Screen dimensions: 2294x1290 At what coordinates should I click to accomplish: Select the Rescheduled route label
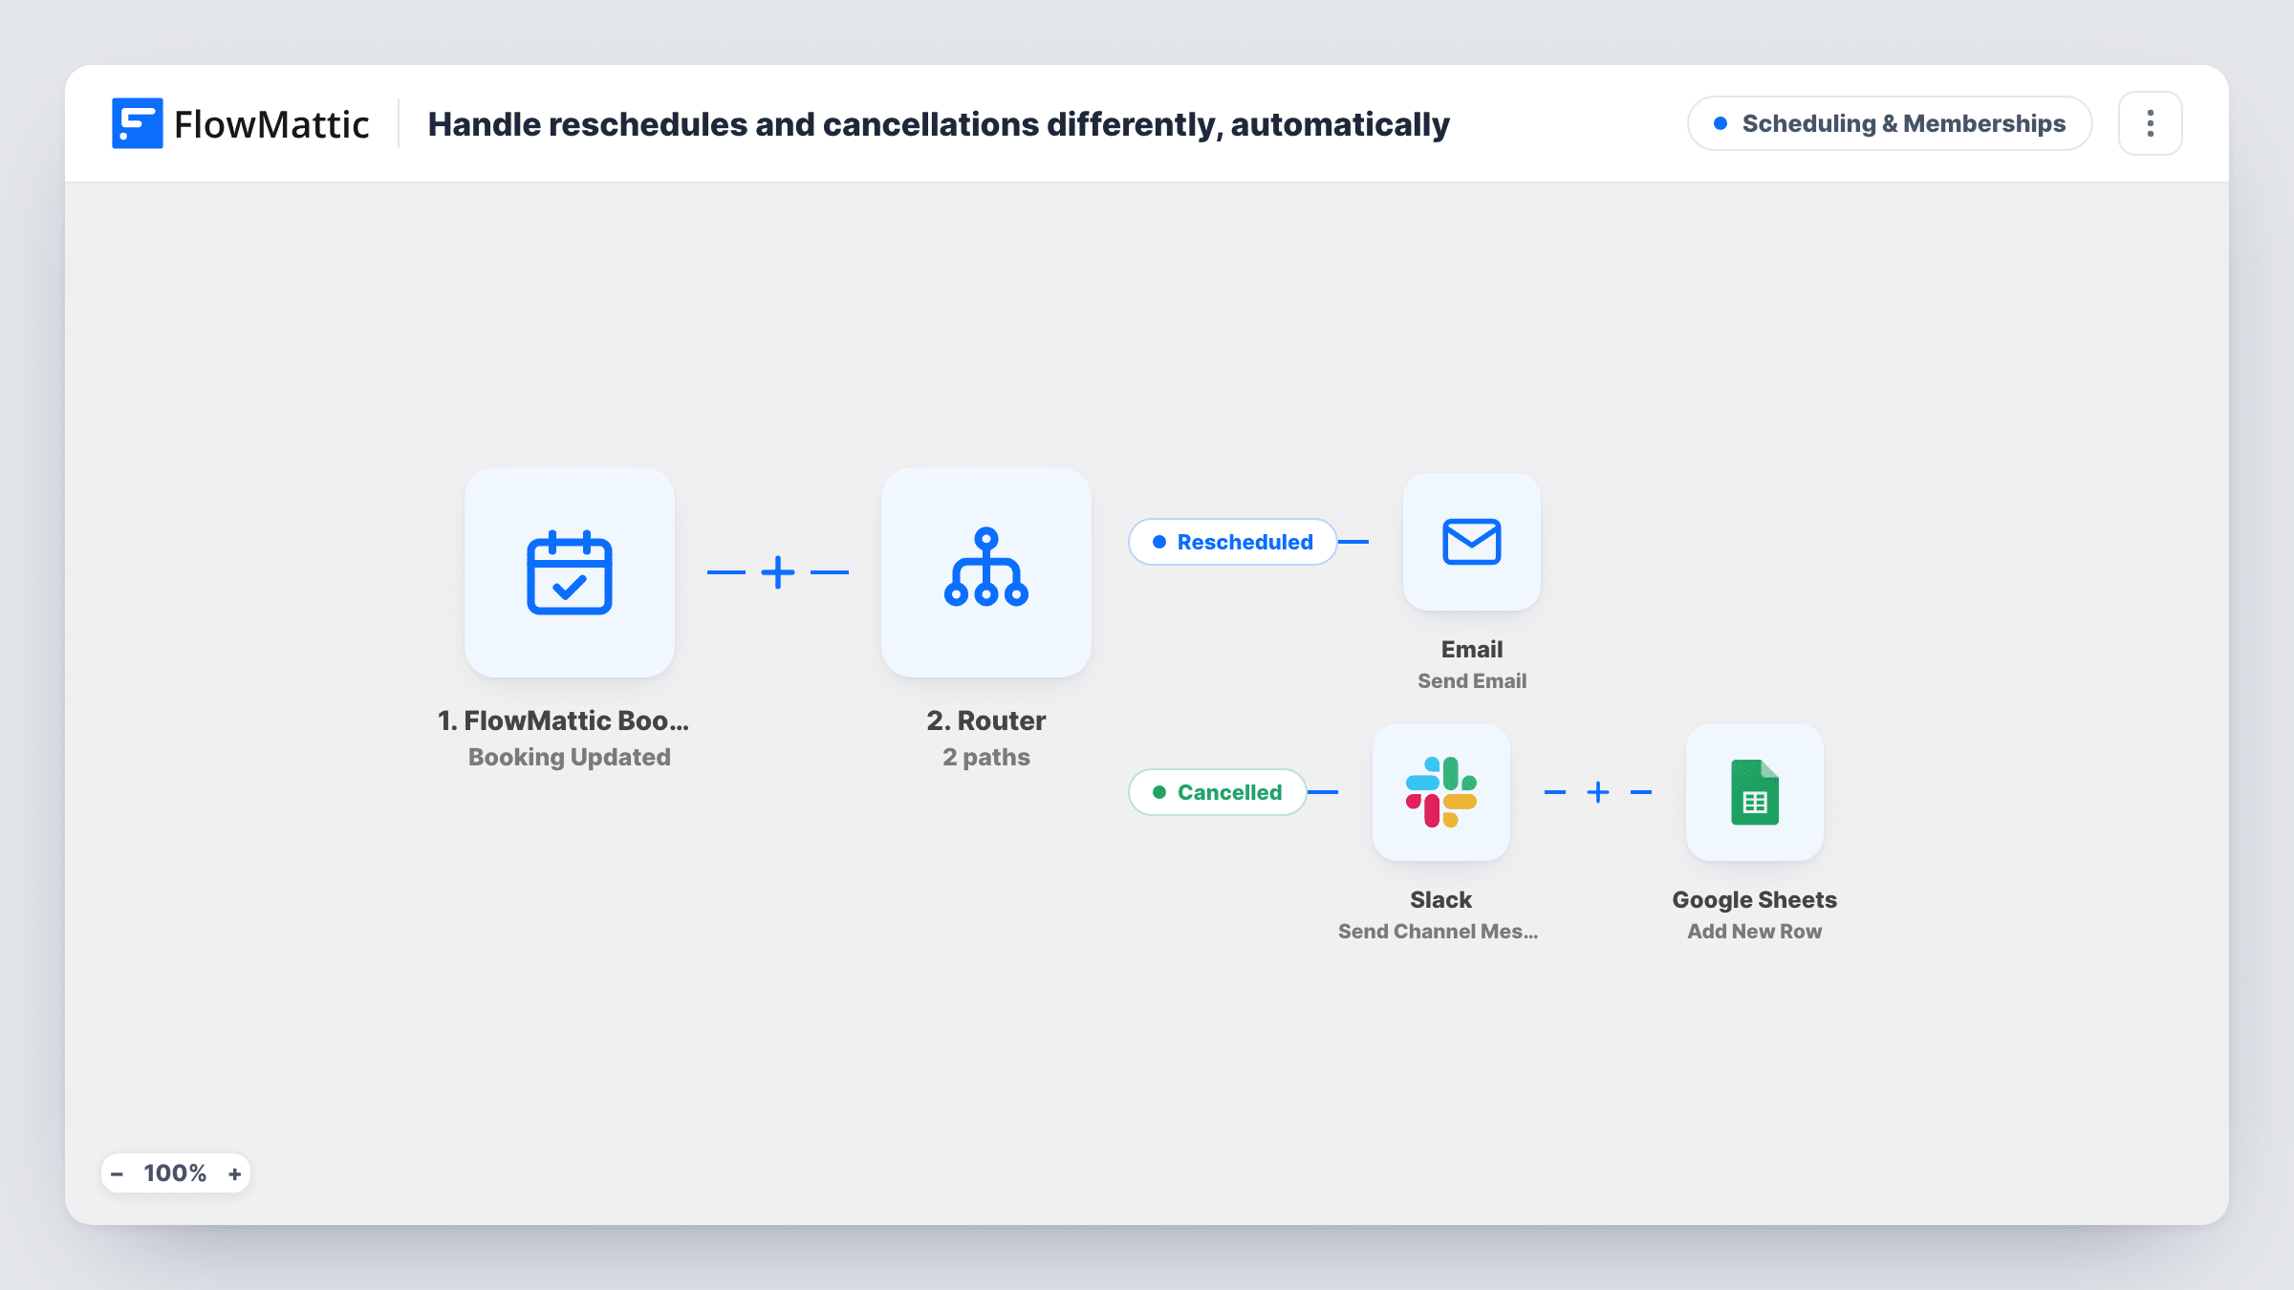pos(1233,542)
